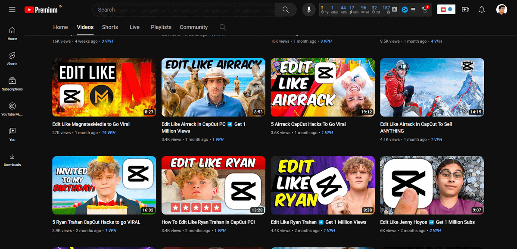Click the vidIQ '44 / 48h' stat
Image resolution: width=517 pixels, height=249 pixels.
click(343, 9)
